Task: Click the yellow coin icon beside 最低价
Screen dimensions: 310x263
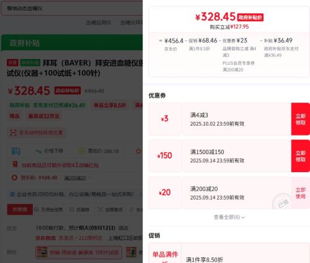Action: [x=81, y=151]
